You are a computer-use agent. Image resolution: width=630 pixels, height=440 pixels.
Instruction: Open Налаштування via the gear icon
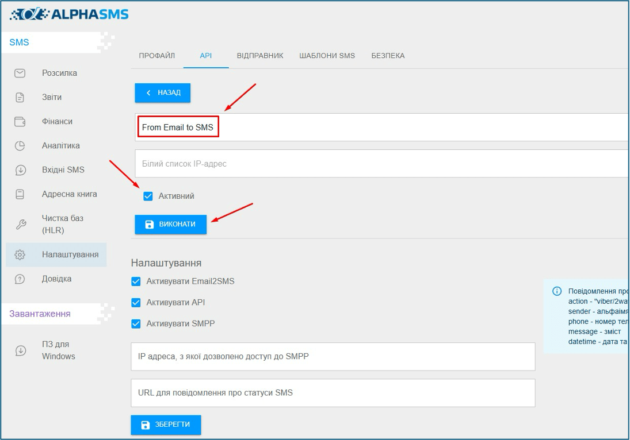pos(20,254)
